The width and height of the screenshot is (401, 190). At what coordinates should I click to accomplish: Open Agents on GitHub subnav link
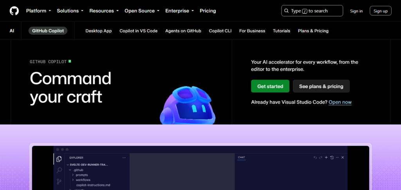pos(183,31)
